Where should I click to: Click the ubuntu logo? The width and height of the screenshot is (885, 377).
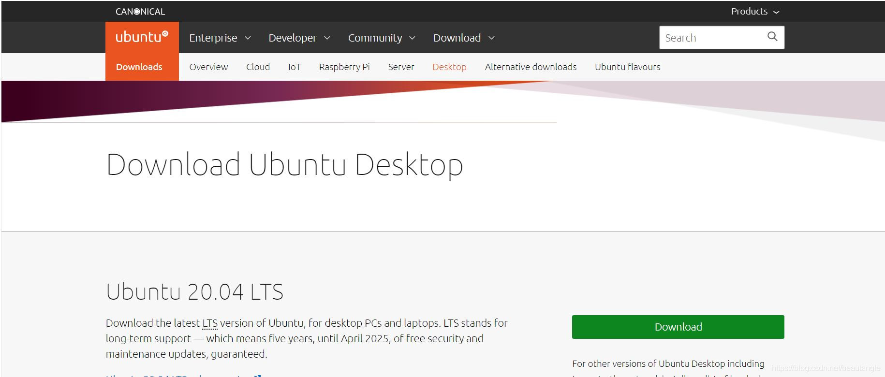point(142,37)
